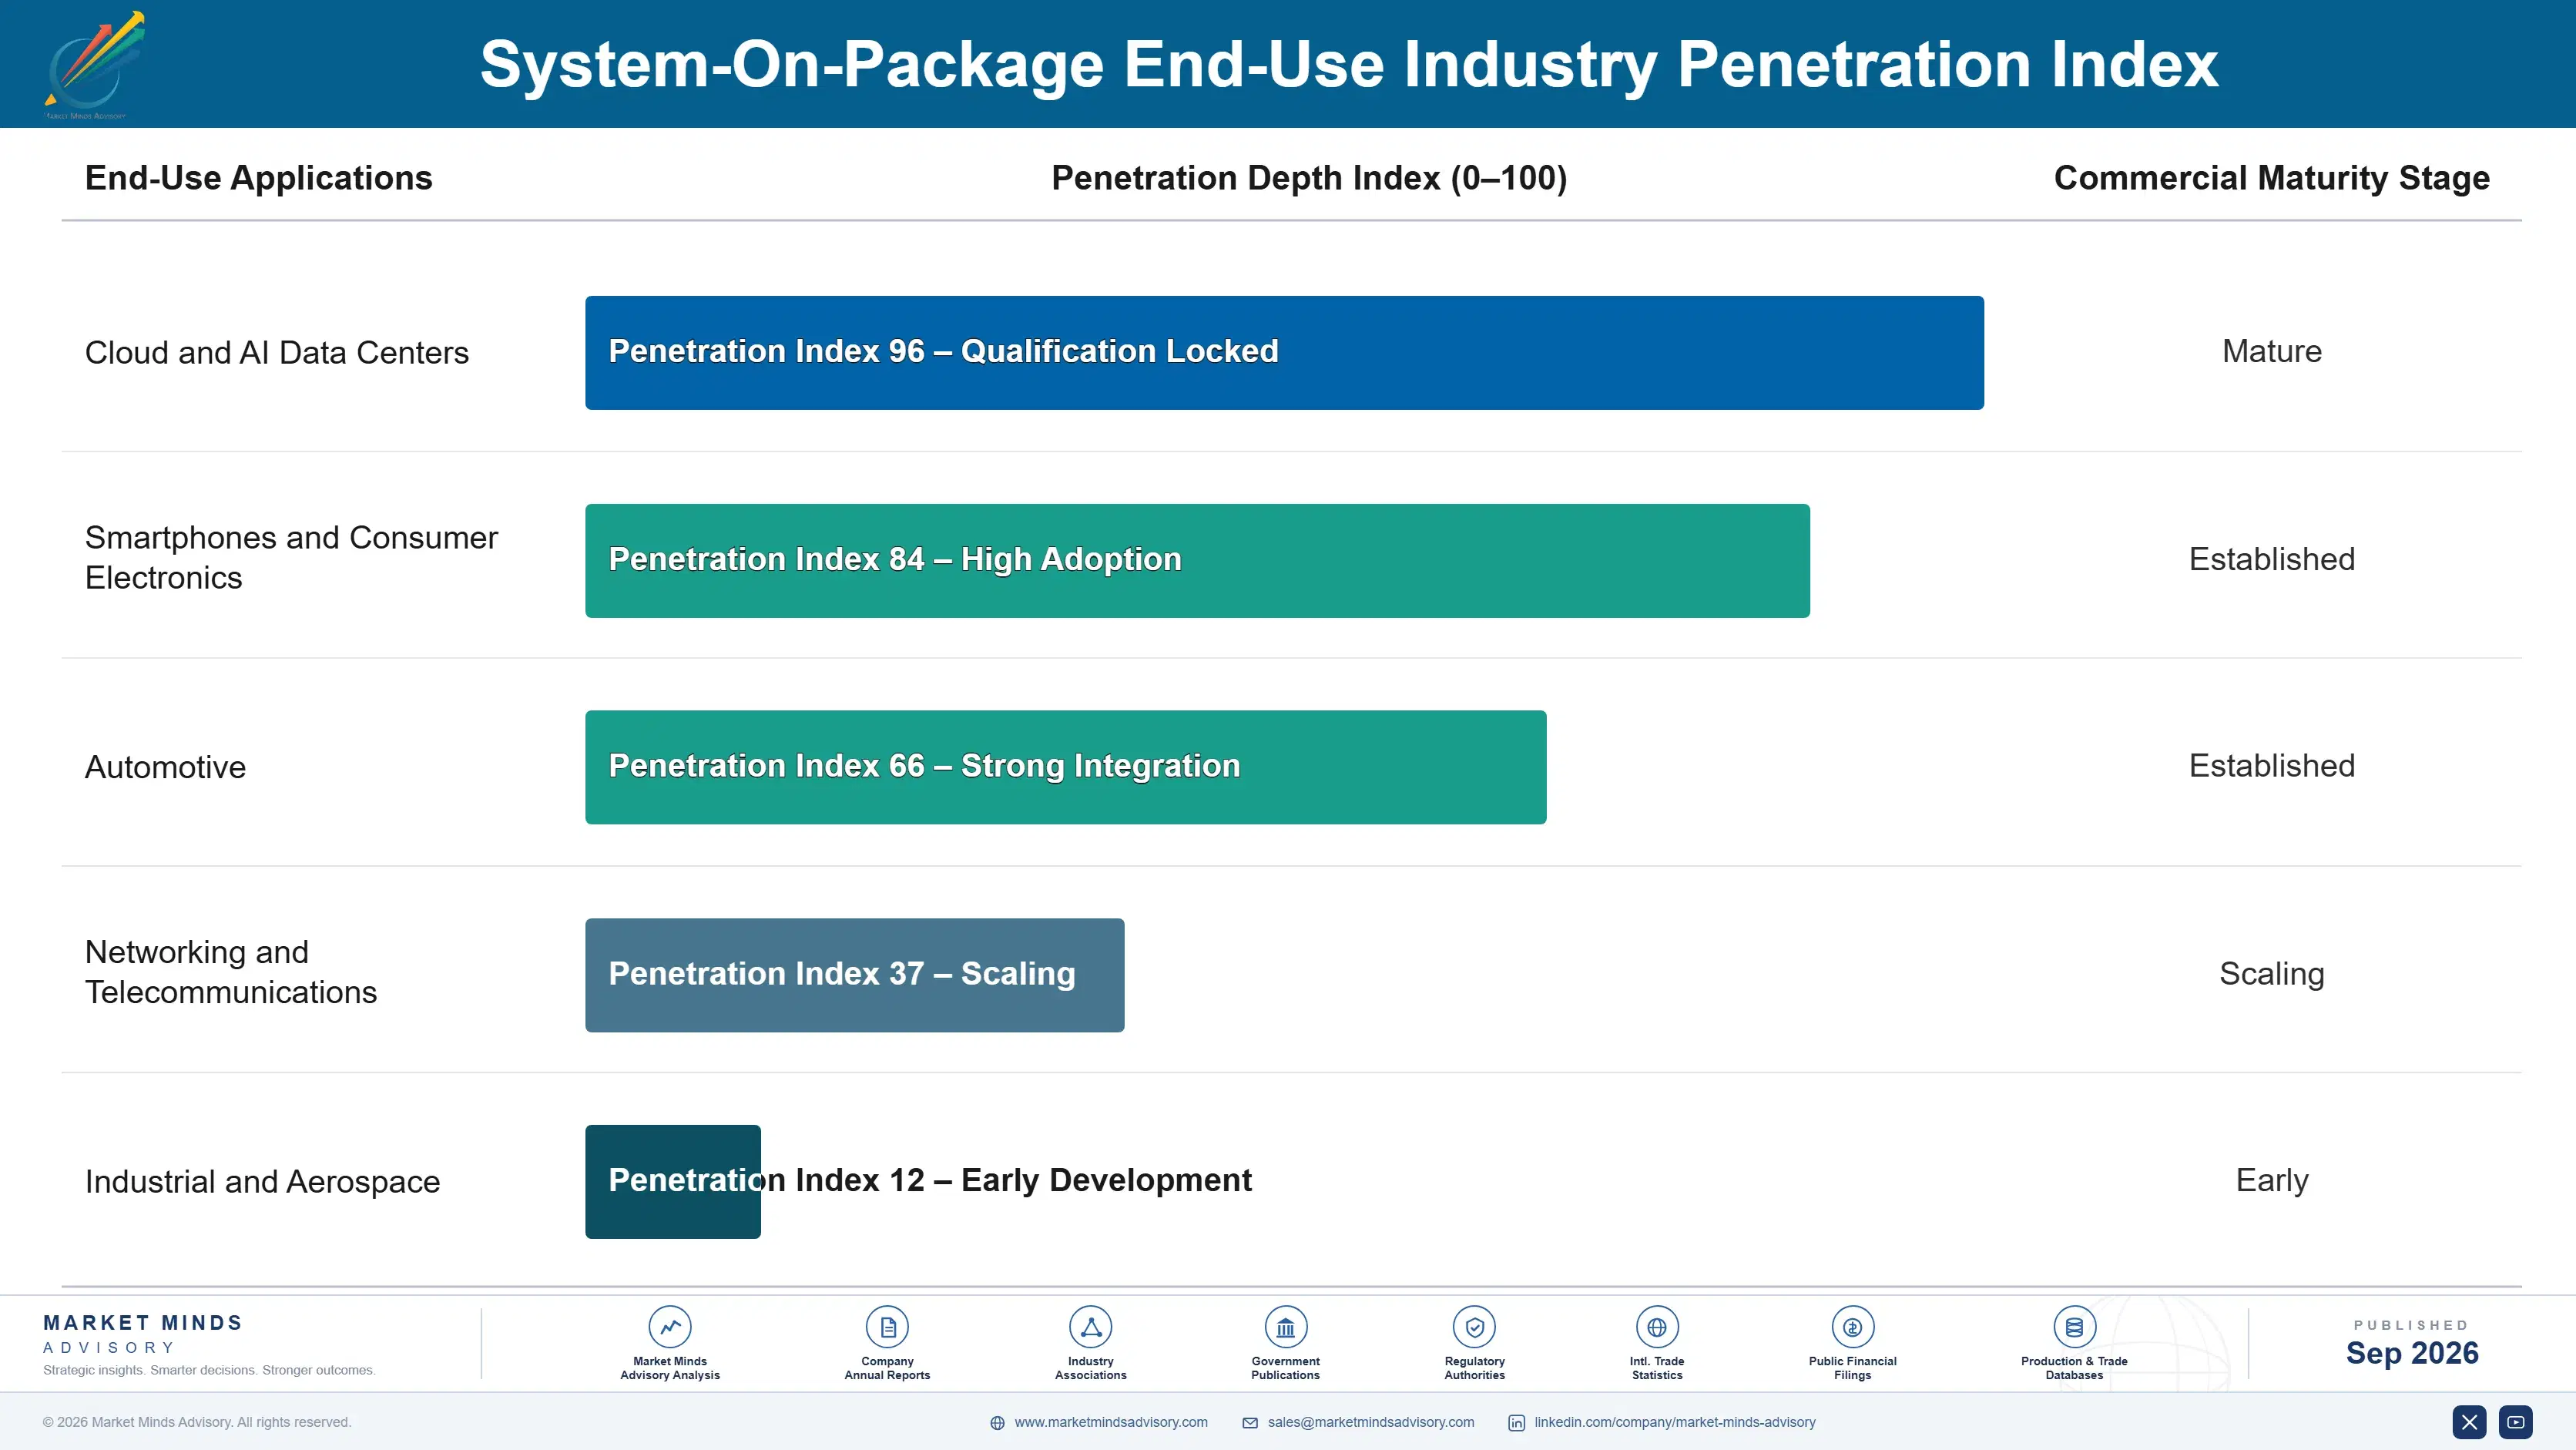This screenshot has height=1450, width=2576.
Task: Click the Penetration Depth Index (0–100) header
Action: [1309, 178]
